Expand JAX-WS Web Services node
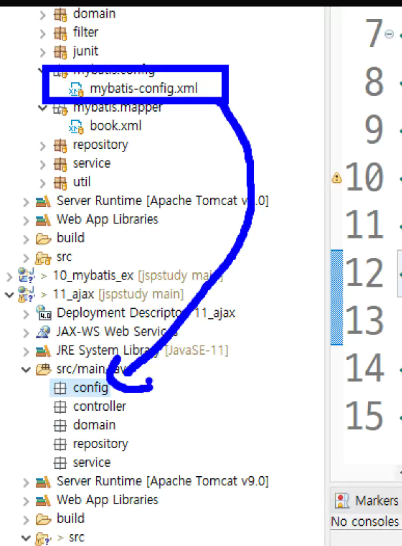This screenshot has height=546, width=402. click(26, 332)
